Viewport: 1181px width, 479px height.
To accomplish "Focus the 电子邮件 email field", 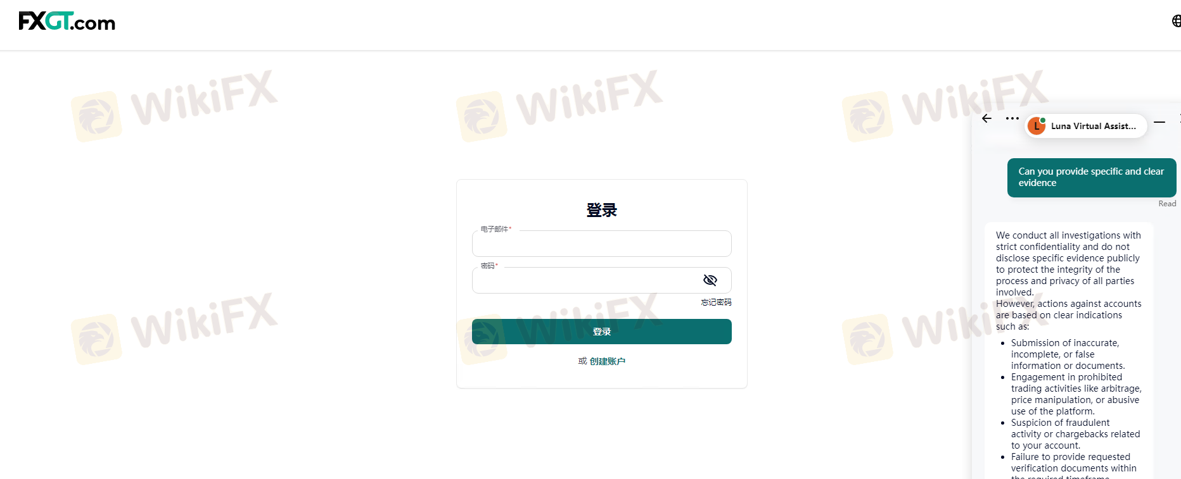I will [601, 244].
